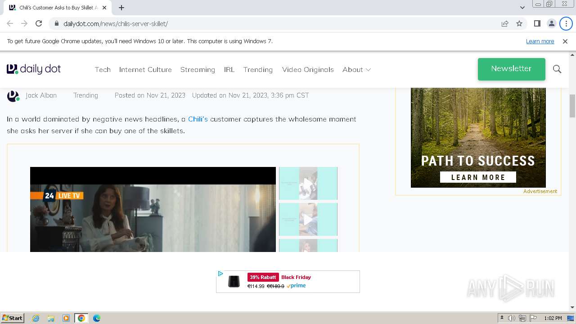Open Chrome side panel
Viewport: 576px width, 324px height.
pyautogui.click(x=537, y=23)
